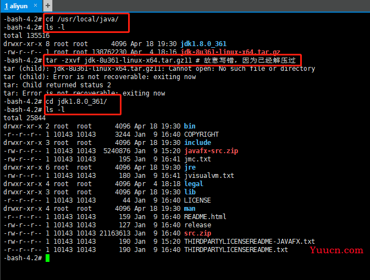The height and width of the screenshot is (280, 370).
Task: Click the 'total 135516' line
Action: (27, 36)
